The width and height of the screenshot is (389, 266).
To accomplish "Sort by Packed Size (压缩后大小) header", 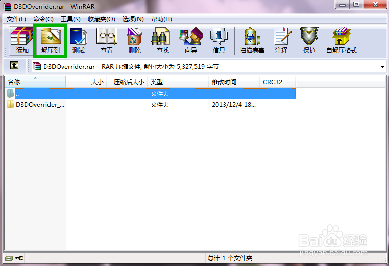I will point(127,82).
